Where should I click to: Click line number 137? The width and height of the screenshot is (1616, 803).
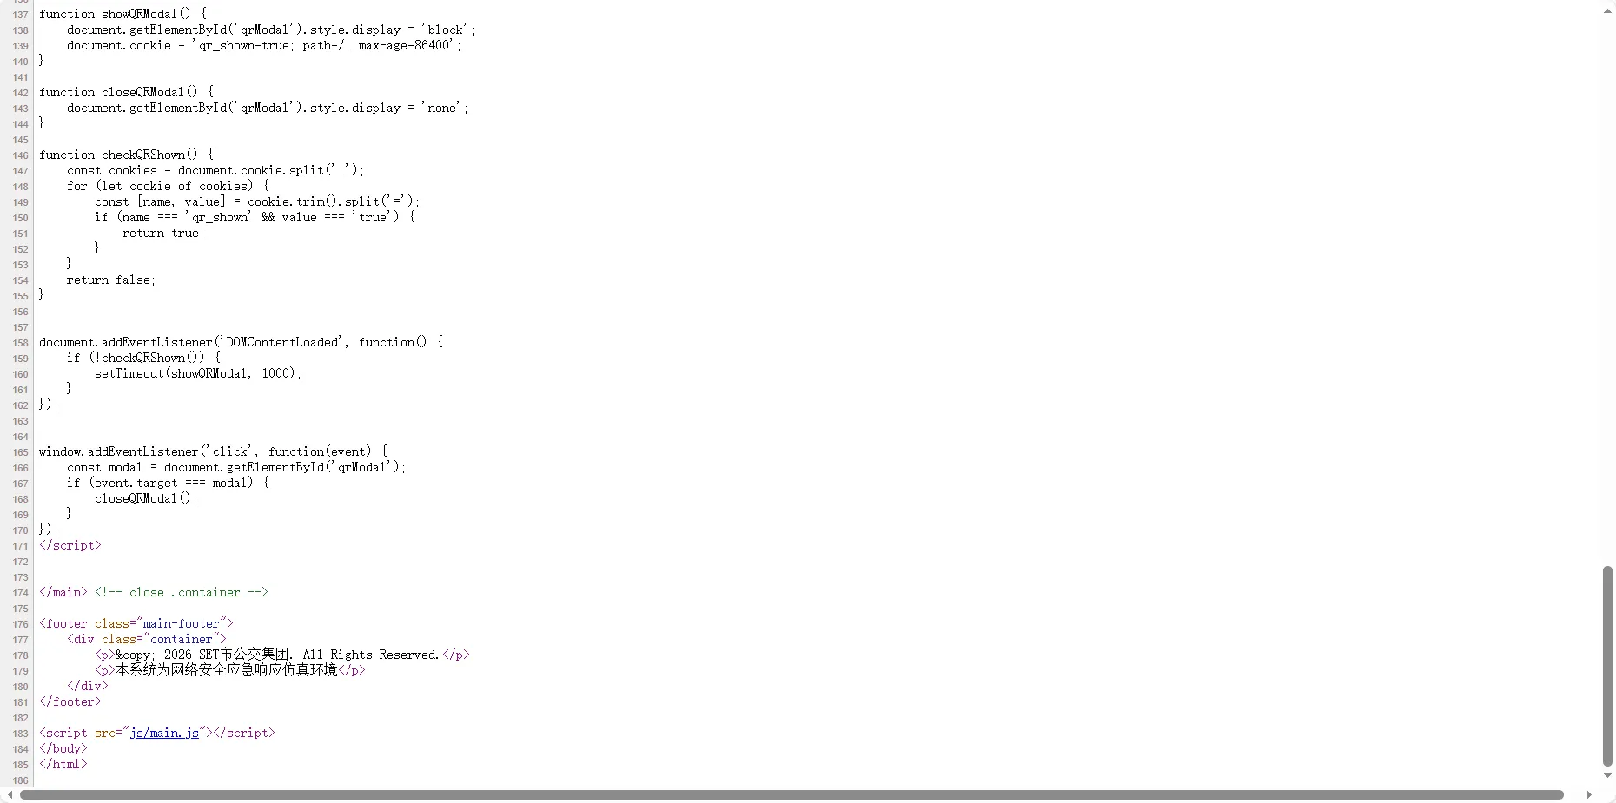(x=21, y=15)
